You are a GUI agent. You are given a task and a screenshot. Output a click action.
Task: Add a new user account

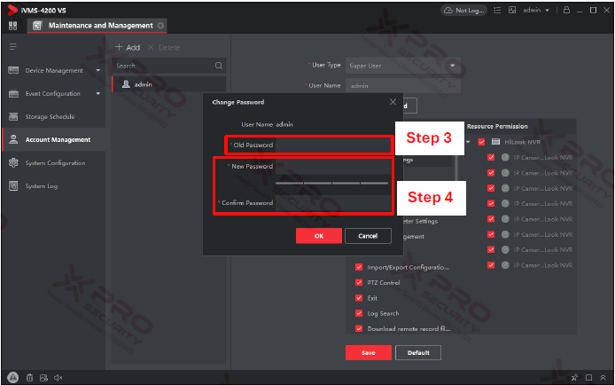click(128, 48)
